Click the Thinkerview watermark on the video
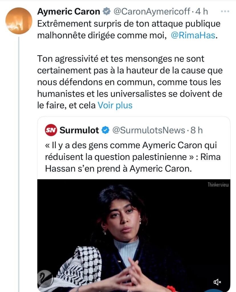Screen dimensions: 236x292 tap(218, 184)
